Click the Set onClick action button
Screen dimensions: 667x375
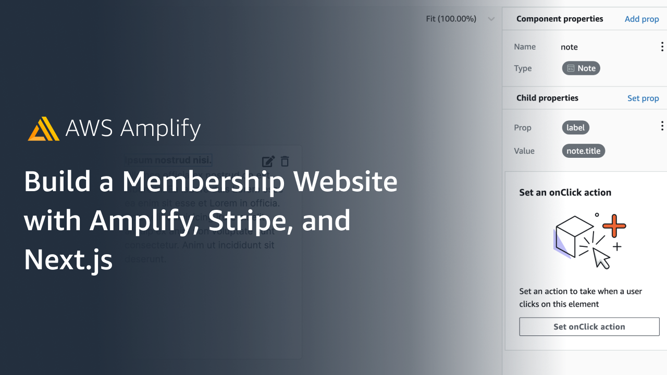(x=589, y=327)
